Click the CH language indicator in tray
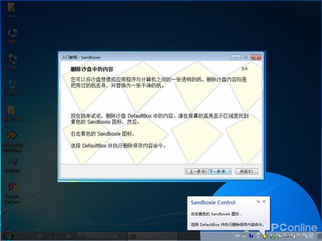322x241 pixels. pyautogui.click(x=237, y=236)
